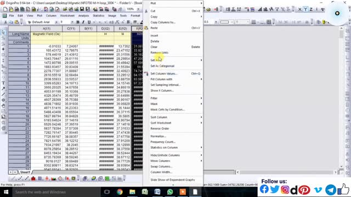Select the Pan hand tool

[3, 106]
